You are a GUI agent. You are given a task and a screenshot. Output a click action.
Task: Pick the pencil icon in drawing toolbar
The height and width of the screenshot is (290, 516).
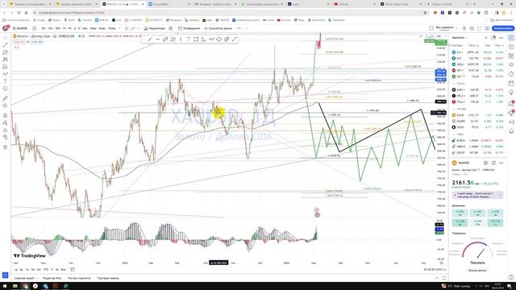[x=150, y=39]
